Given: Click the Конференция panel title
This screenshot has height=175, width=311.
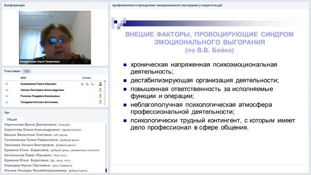Looking at the screenshot, I should click(x=14, y=5).
